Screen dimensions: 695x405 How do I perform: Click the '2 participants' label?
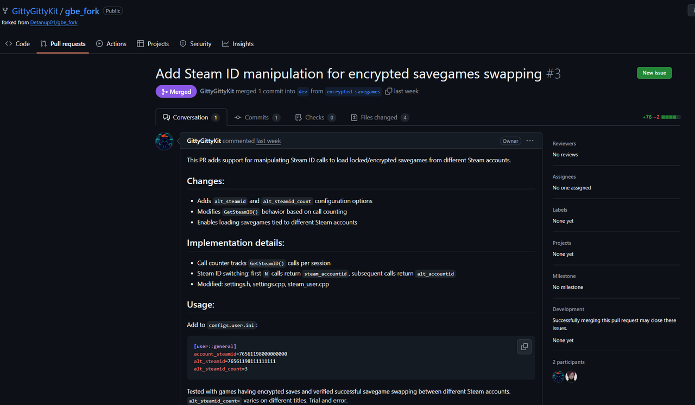point(568,362)
